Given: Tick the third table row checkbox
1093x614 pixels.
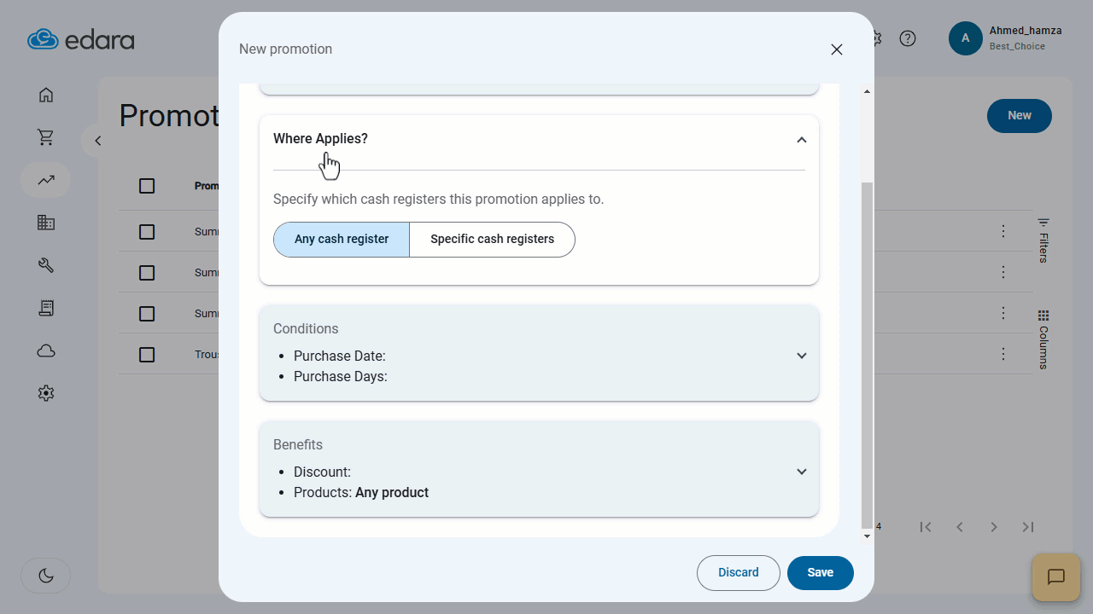Looking at the screenshot, I should coord(147,314).
